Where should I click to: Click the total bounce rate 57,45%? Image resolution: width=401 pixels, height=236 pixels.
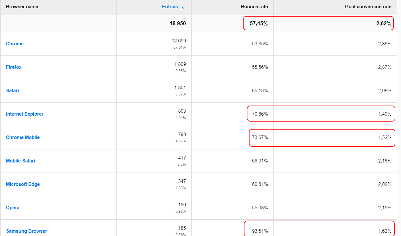click(x=258, y=23)
